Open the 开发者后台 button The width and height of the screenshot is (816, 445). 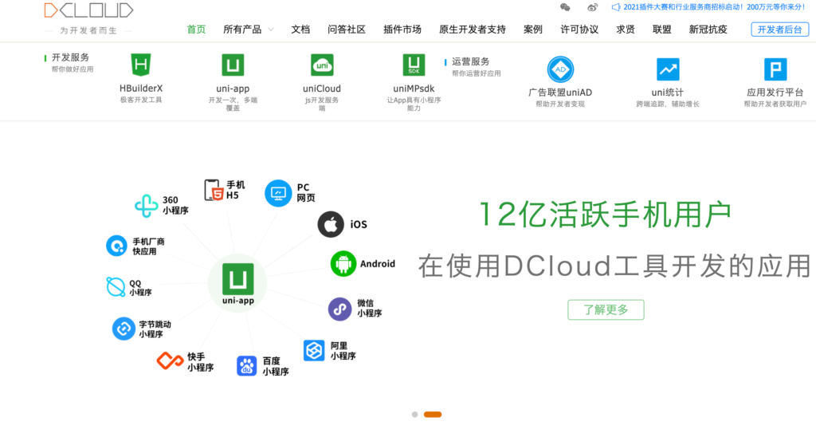(x=779, y=30)
